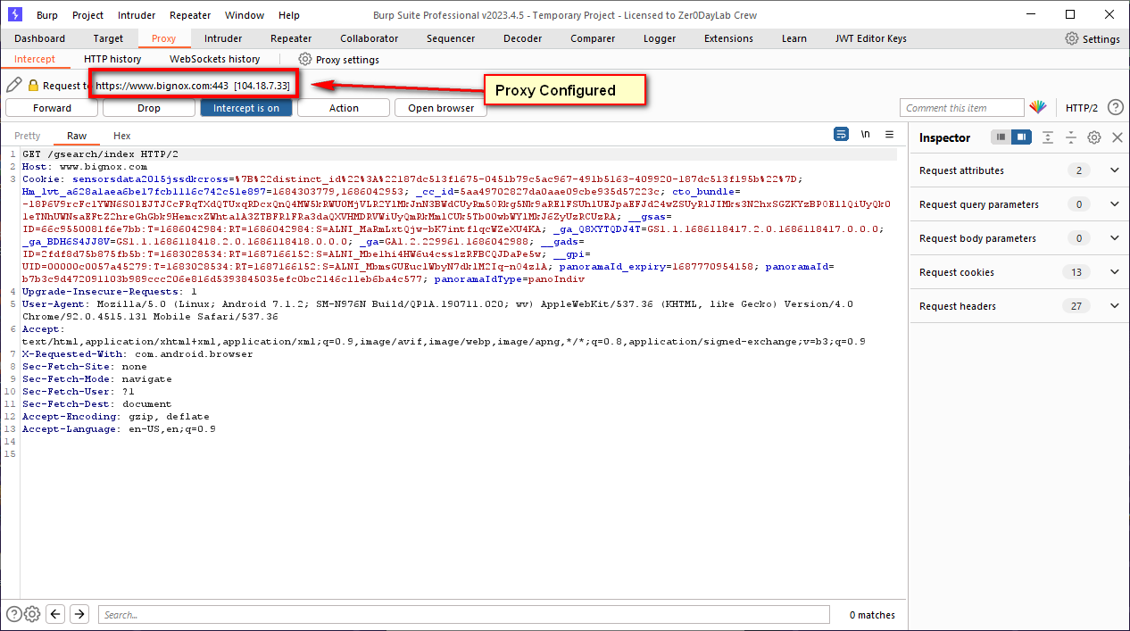Click the pencil edit-target icon
The height and width of the screenshot is (631, 1130).
pyautogui.click(x=14, y=86)
